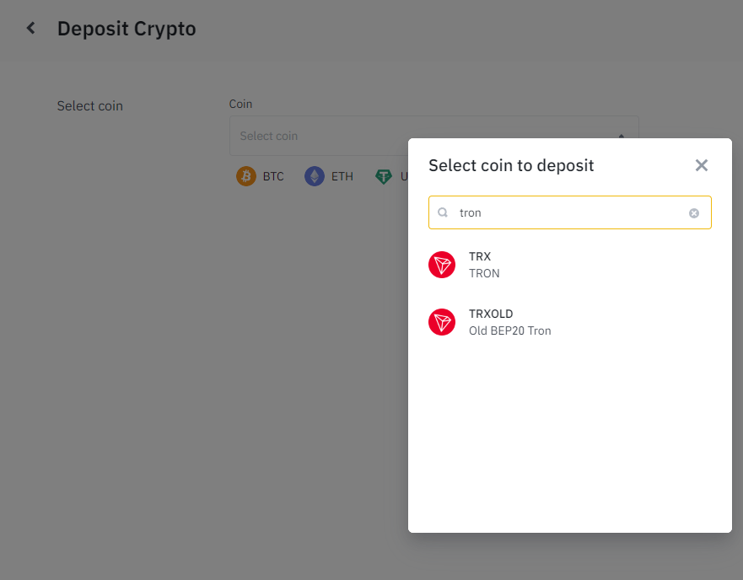The image size is (743, 580).
Task: Click the TRXOLD red logo icon
Action: click(442, 322)
